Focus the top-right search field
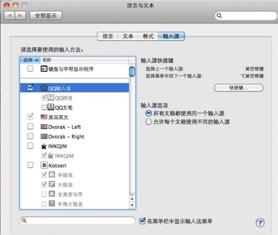 click(246, 16)
